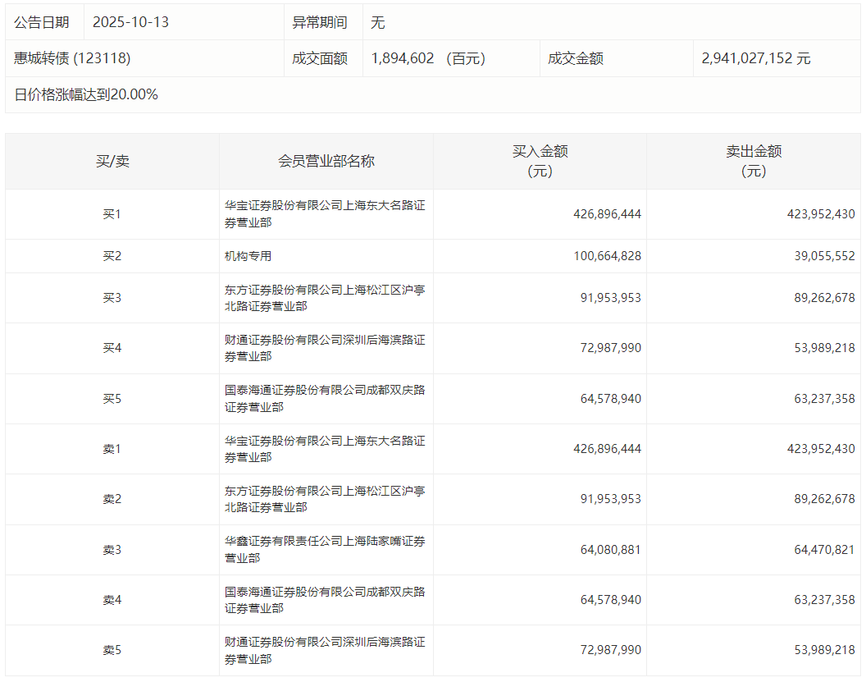
Task: Click the 成交面额 value 1,894,602
Action: [403, 58]
